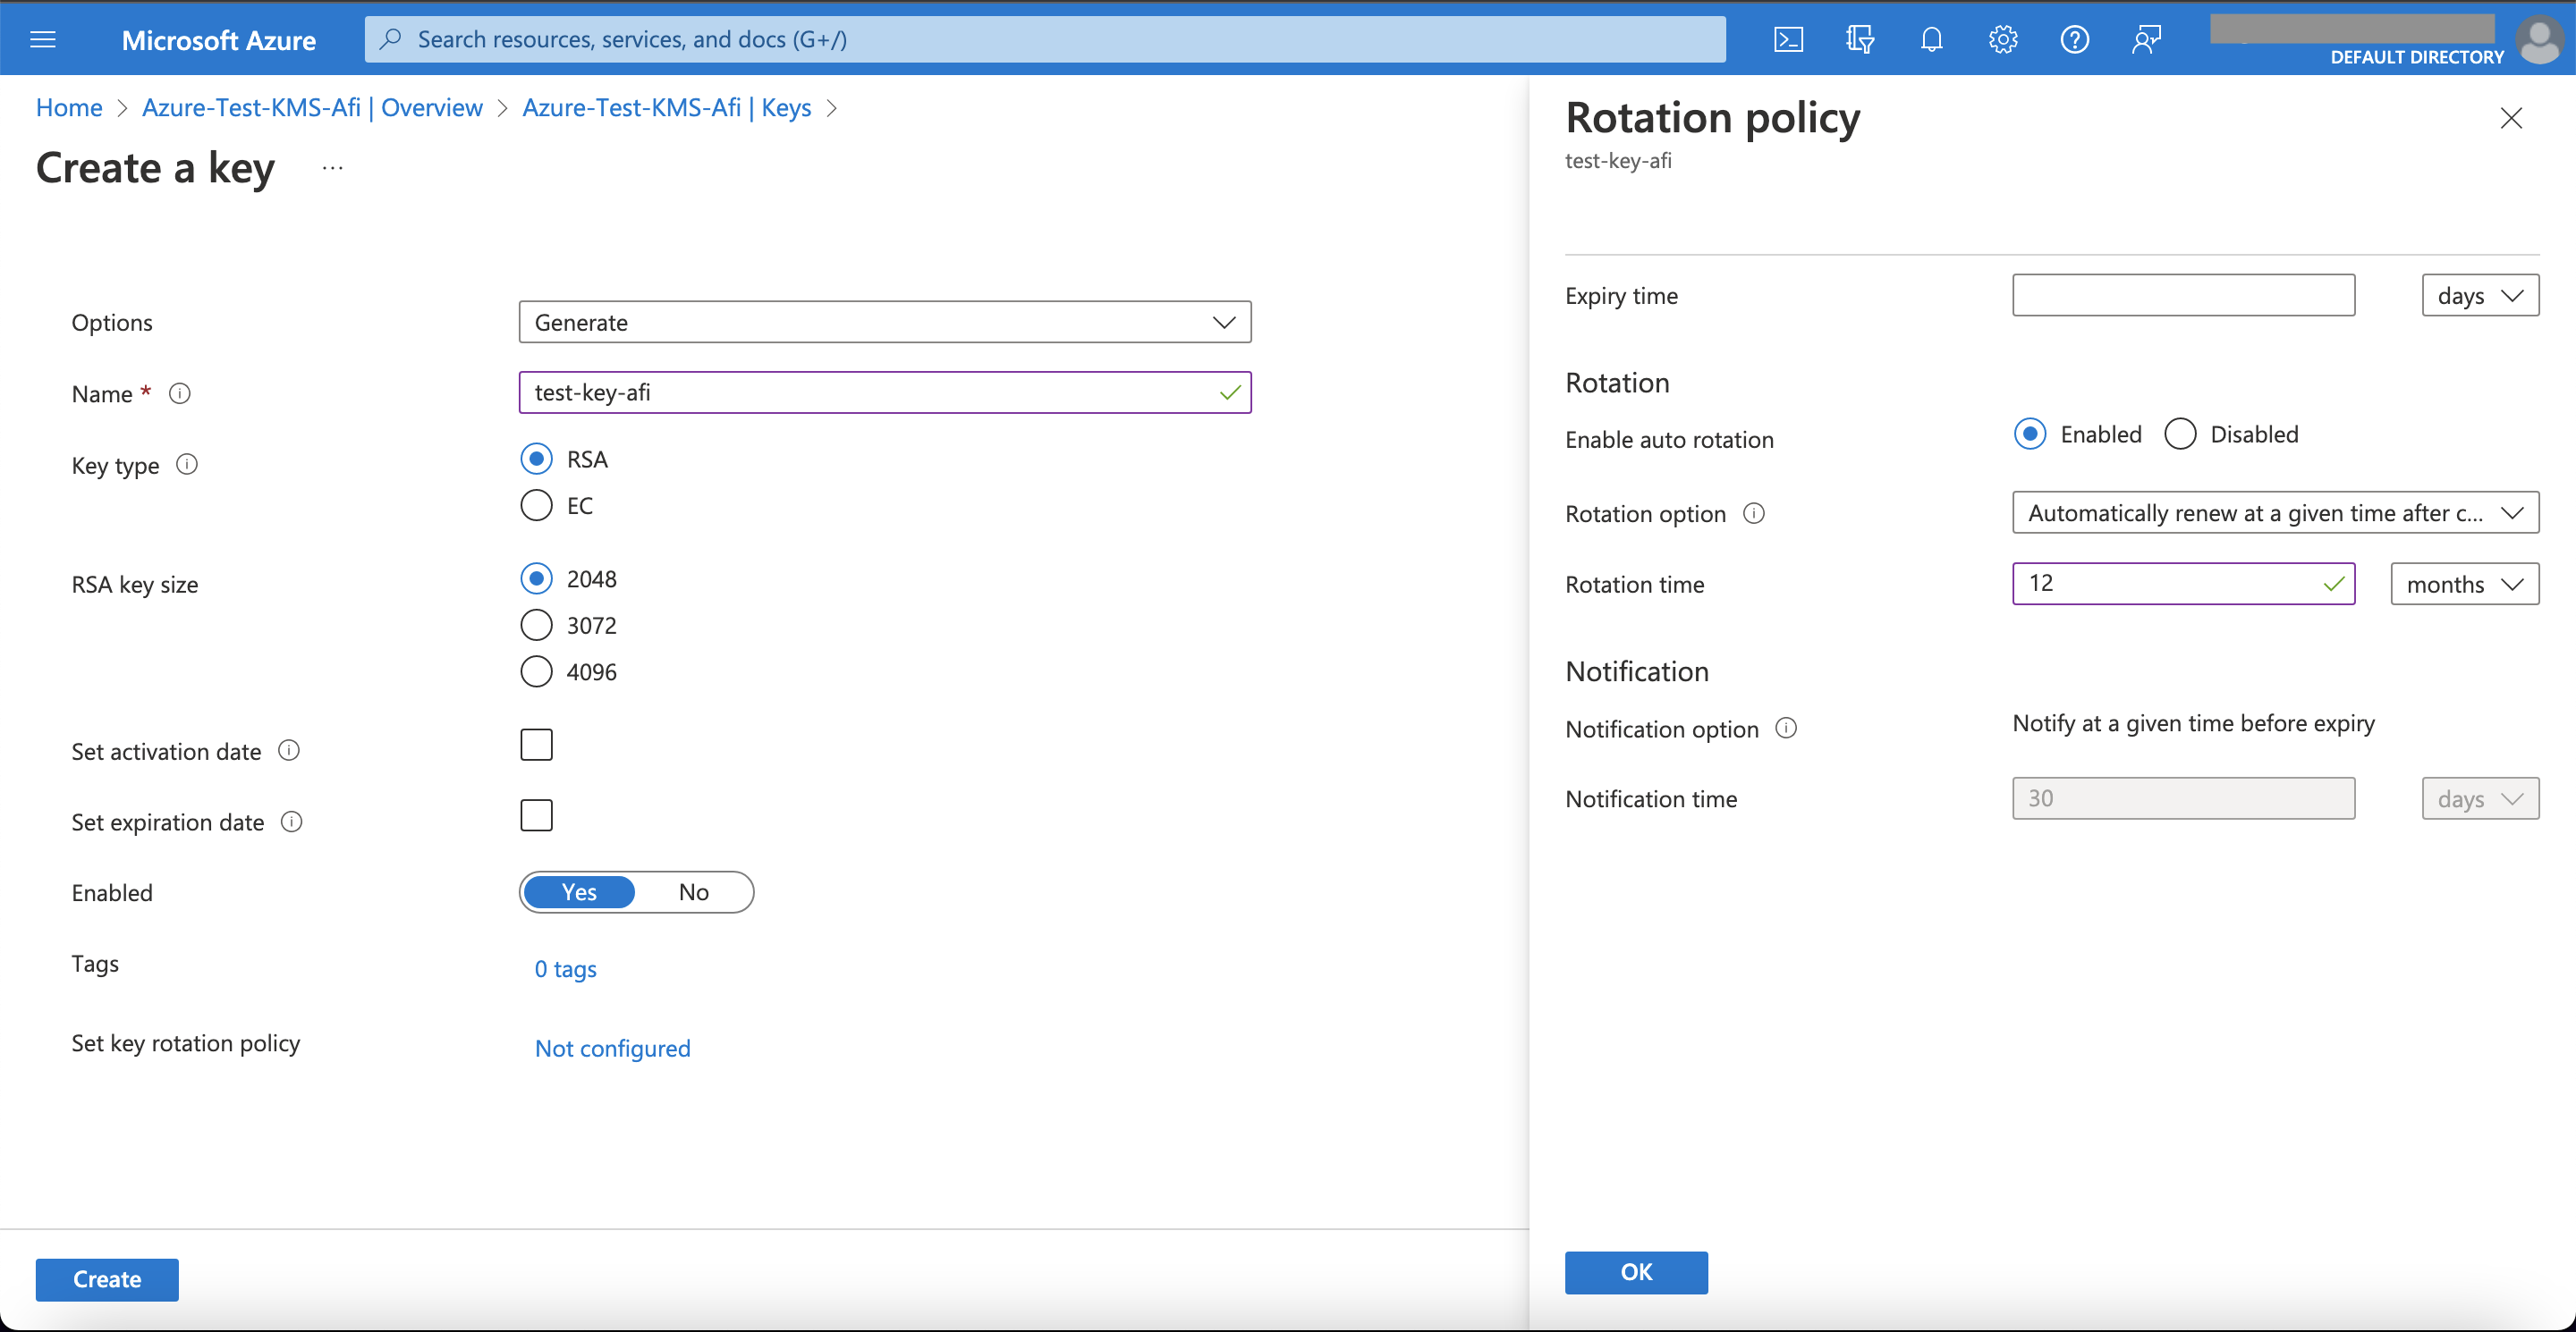The width and height of the screenshot is (2576, 1332).
Task: Open the Feedback icon
Action: [x=2146, y=39]
